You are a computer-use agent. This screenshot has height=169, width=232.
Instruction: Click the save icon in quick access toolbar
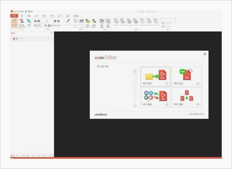pos(19,11)
